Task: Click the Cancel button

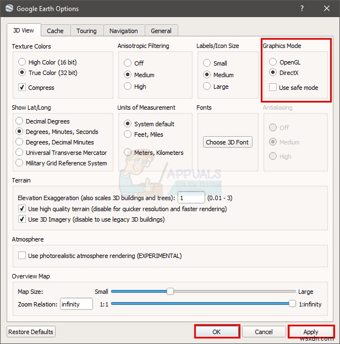Action: coord(264,332)
